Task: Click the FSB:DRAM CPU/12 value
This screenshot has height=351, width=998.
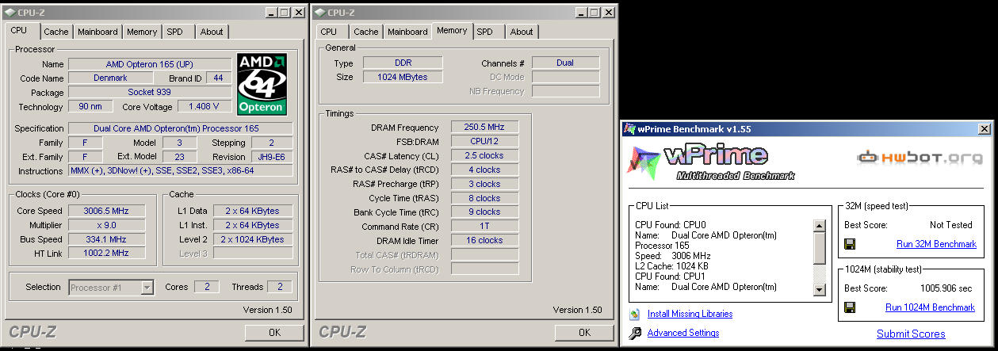Action: click(x=484, y=141)
